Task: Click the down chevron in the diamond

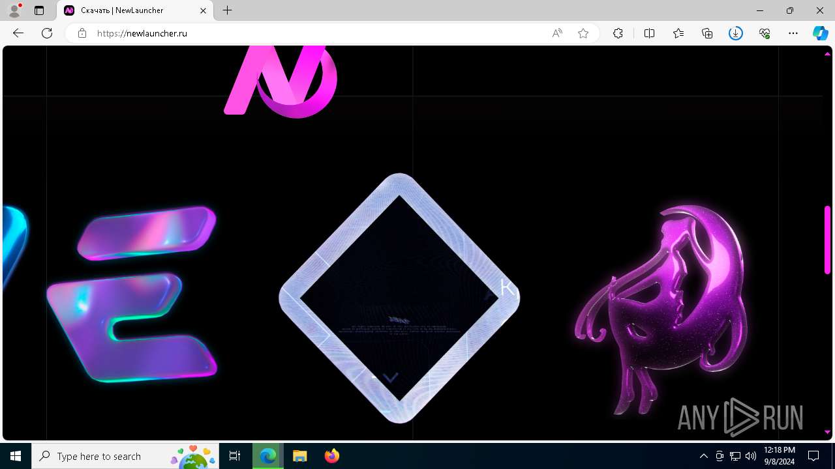Action: tap(390, 378)
